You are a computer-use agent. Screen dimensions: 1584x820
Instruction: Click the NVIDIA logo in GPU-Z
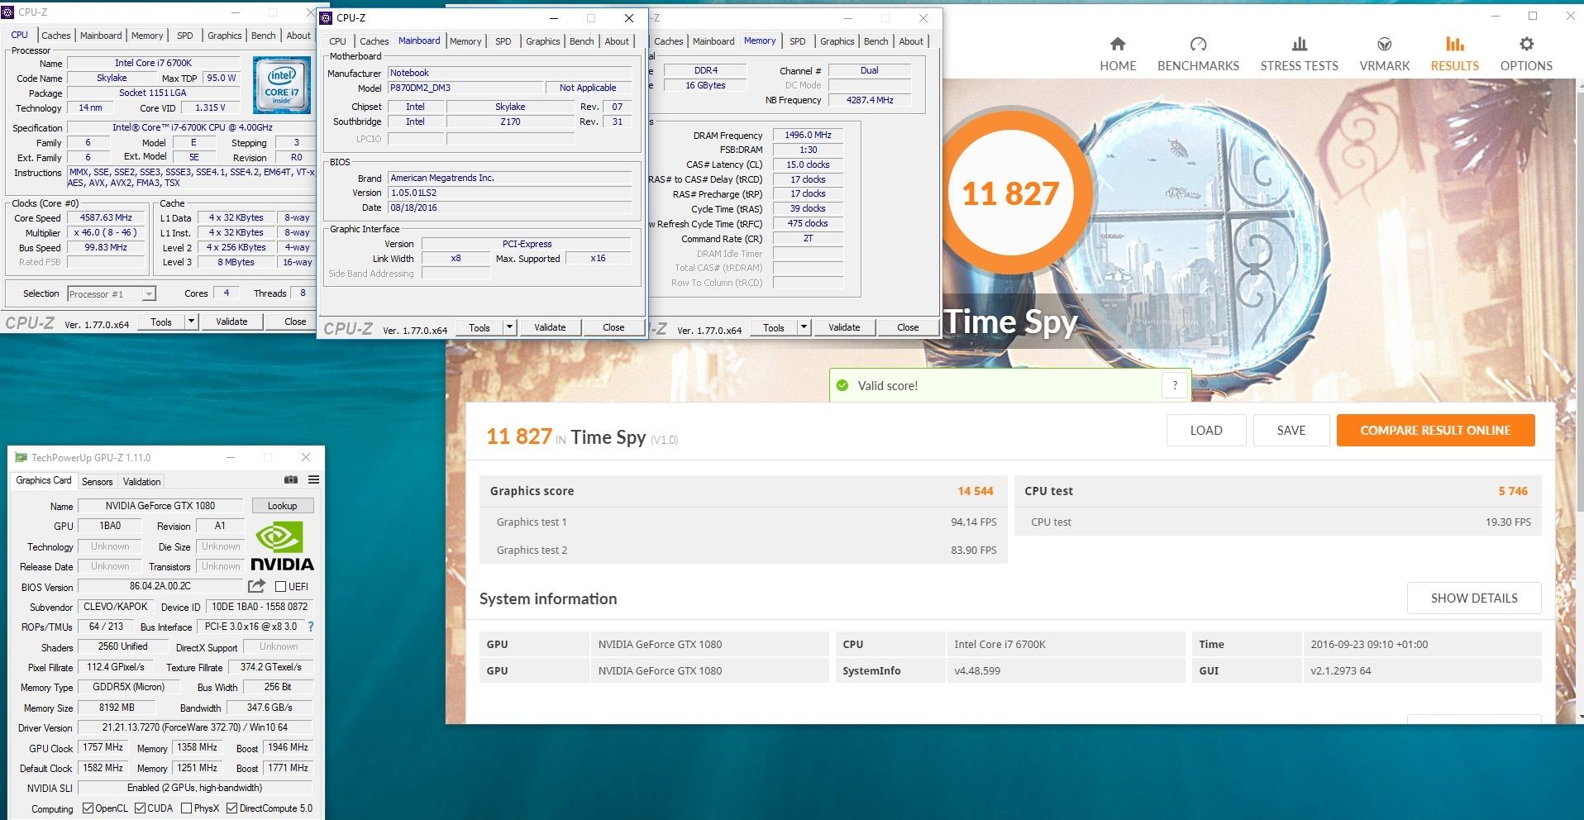click(x=282, y=547)
